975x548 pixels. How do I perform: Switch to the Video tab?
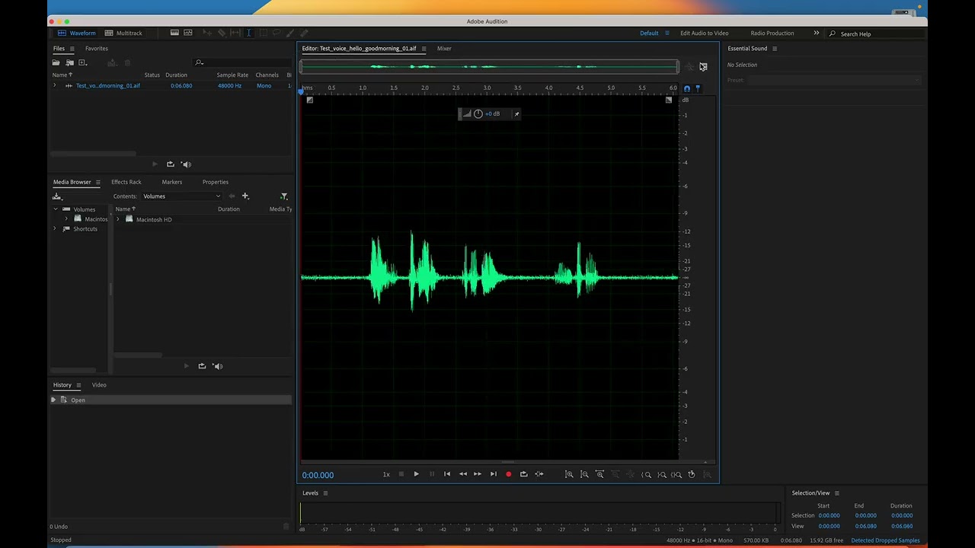99,385
